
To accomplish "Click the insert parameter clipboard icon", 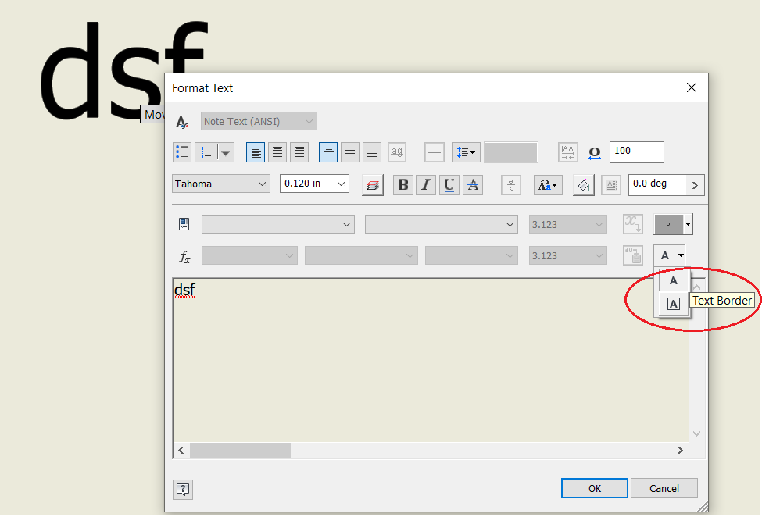I will [632, 255].
